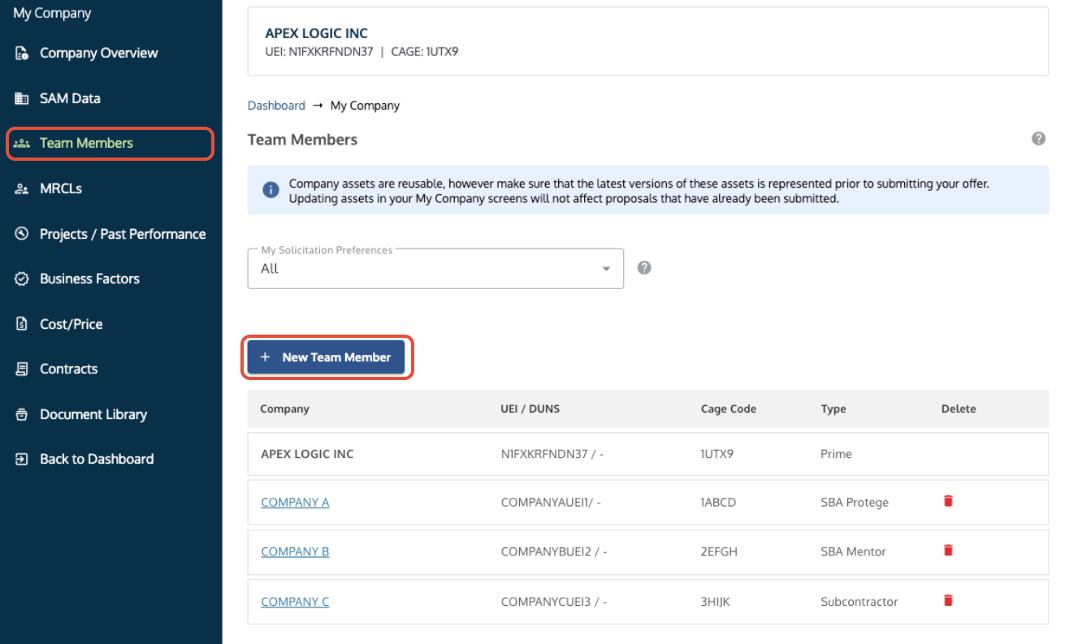Image resolution: width=1065 pixels, height=644 pixels.
Task: Click the UEI / DUNS column header
Action: click(x=530, y=409)
